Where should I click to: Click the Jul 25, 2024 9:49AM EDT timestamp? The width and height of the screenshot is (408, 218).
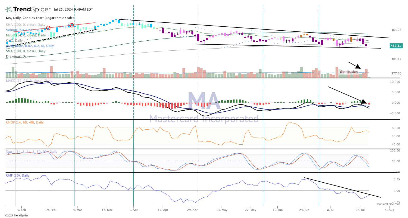tap(73, 10)
